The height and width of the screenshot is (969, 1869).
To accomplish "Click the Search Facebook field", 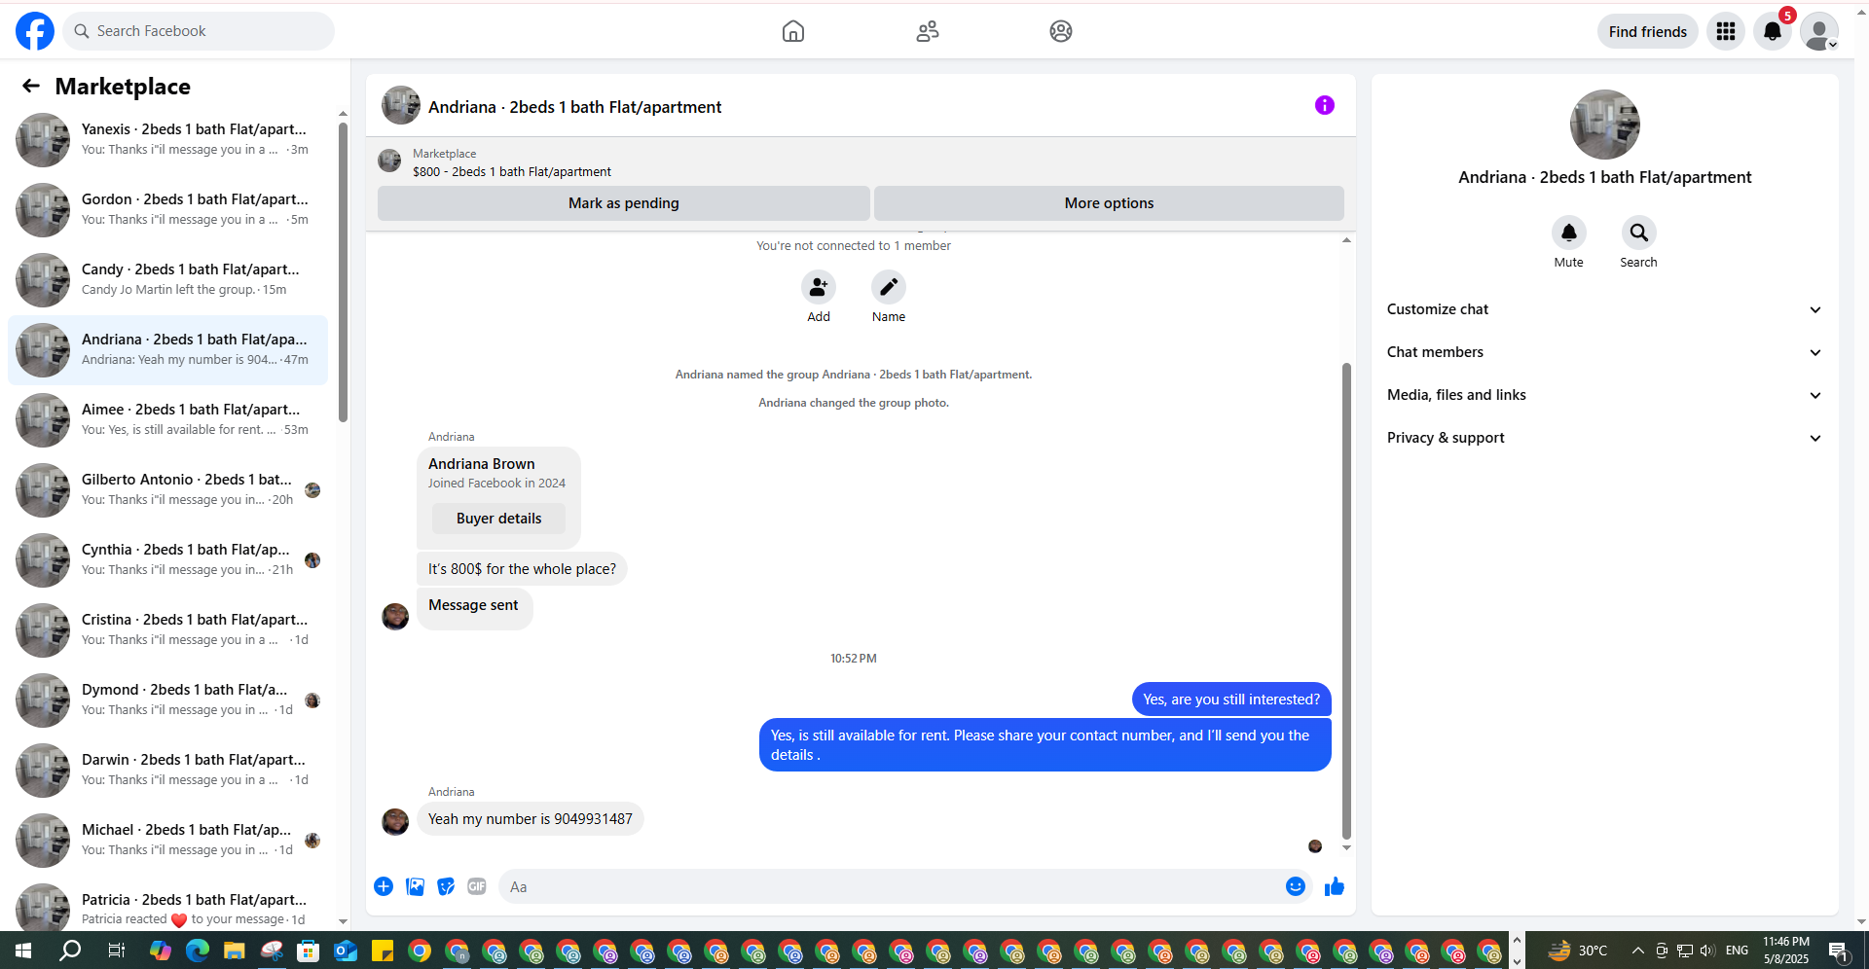I will [x=199, y=31].
